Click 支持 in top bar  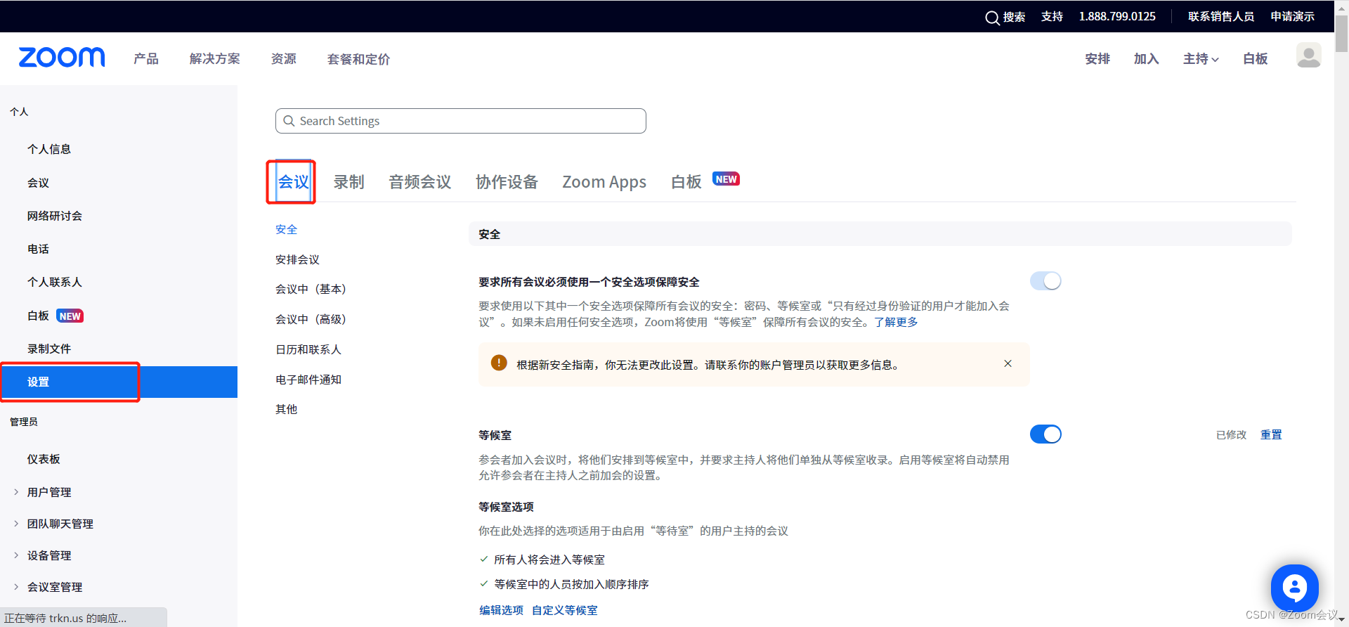1052,17
